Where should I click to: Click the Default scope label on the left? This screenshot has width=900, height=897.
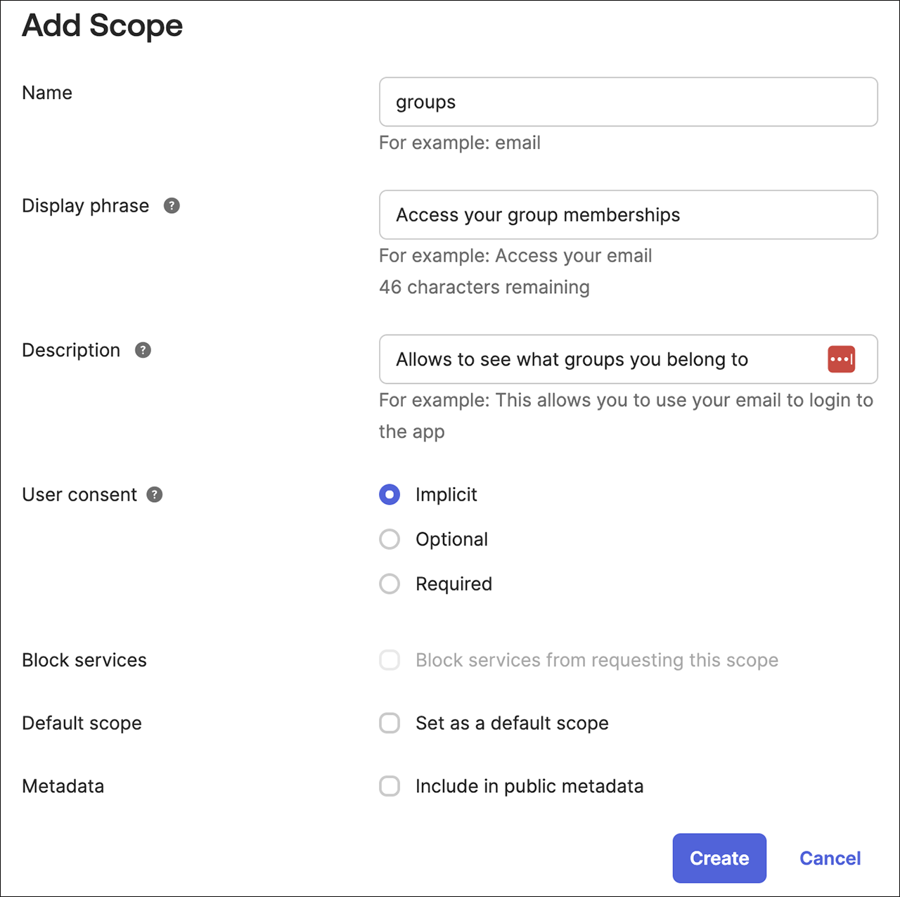(x=82, y=723)
